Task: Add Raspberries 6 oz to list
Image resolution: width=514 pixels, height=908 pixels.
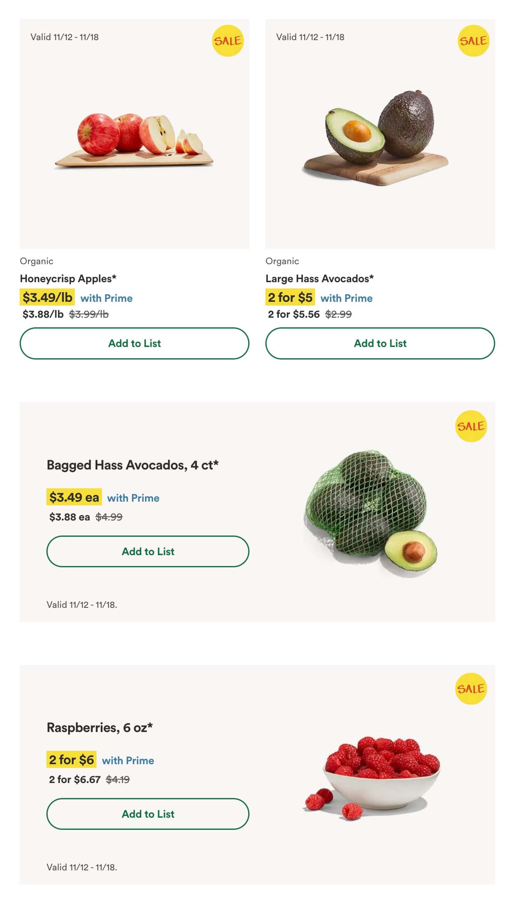Action: 148,814
